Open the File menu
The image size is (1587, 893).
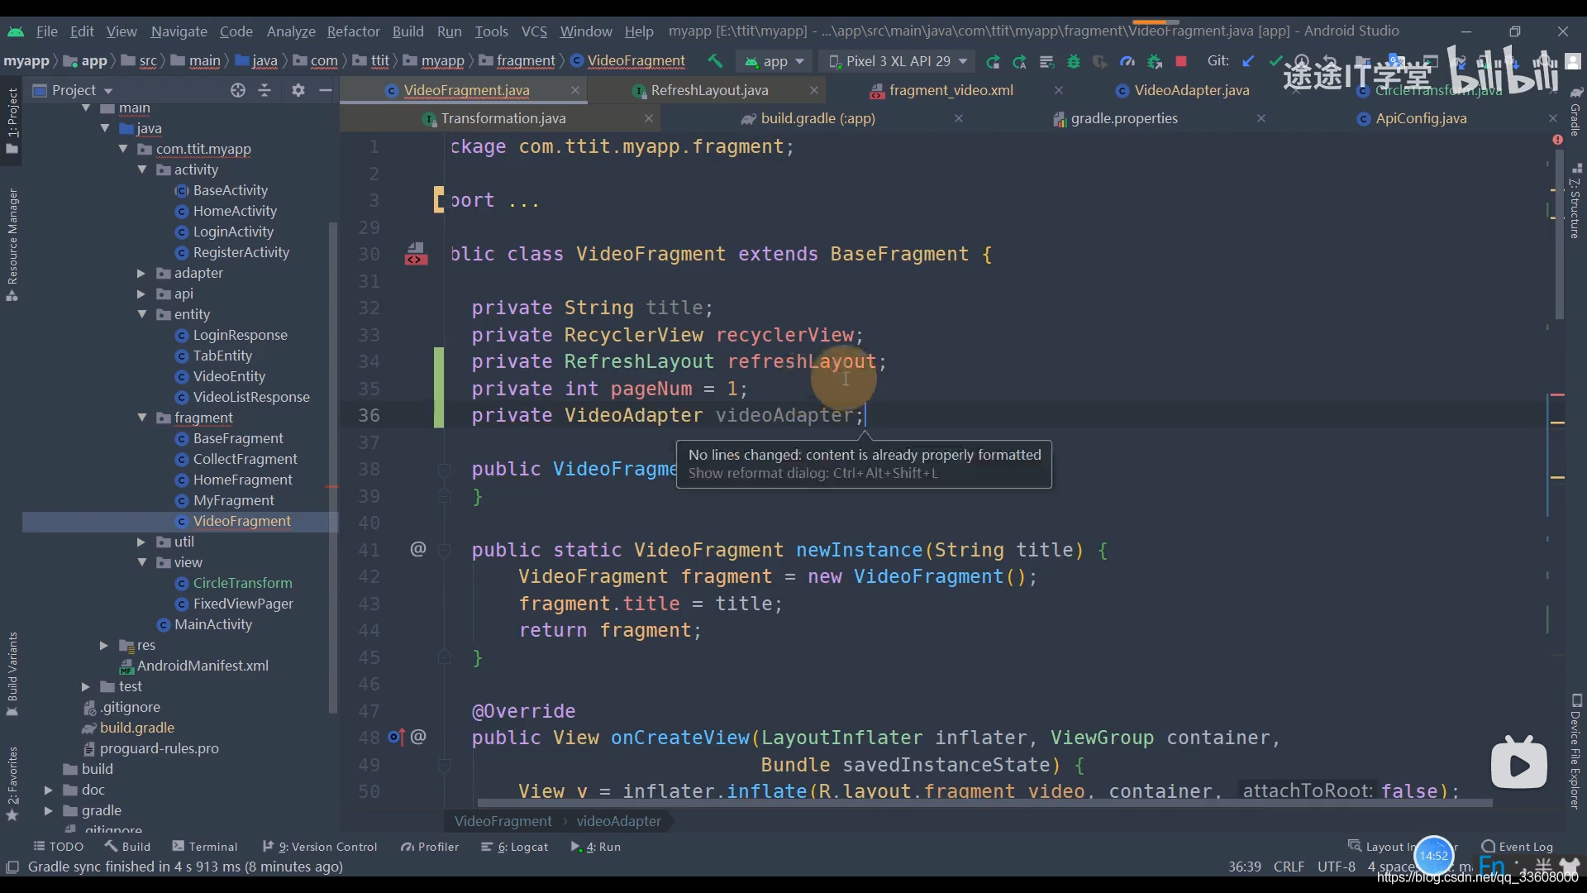click(46, 31)
